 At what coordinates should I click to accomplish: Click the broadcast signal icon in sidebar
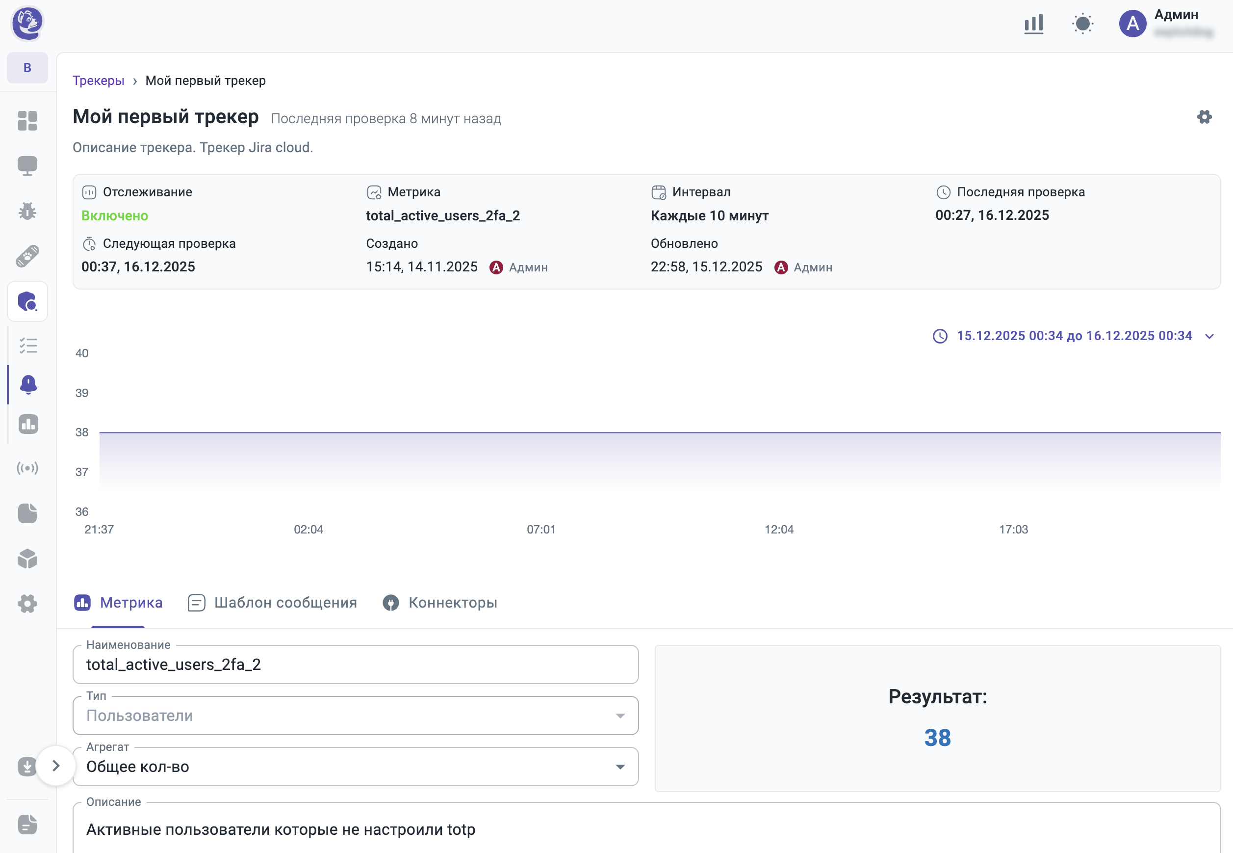click(x=27, y=468)
